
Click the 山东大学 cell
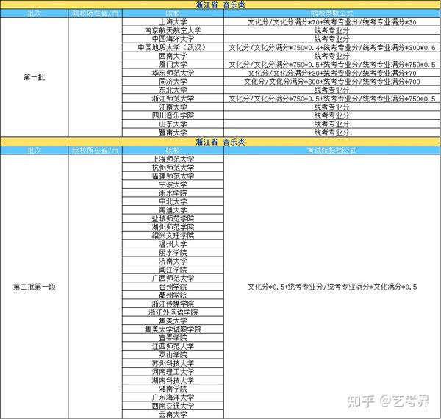click(173, 124)
